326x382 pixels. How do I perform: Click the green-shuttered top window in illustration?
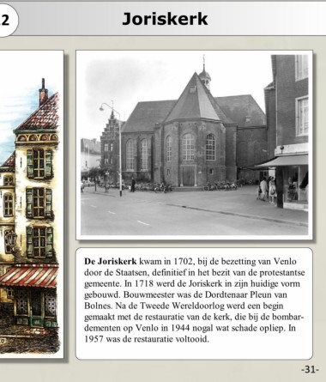click(x=39, y=163)
